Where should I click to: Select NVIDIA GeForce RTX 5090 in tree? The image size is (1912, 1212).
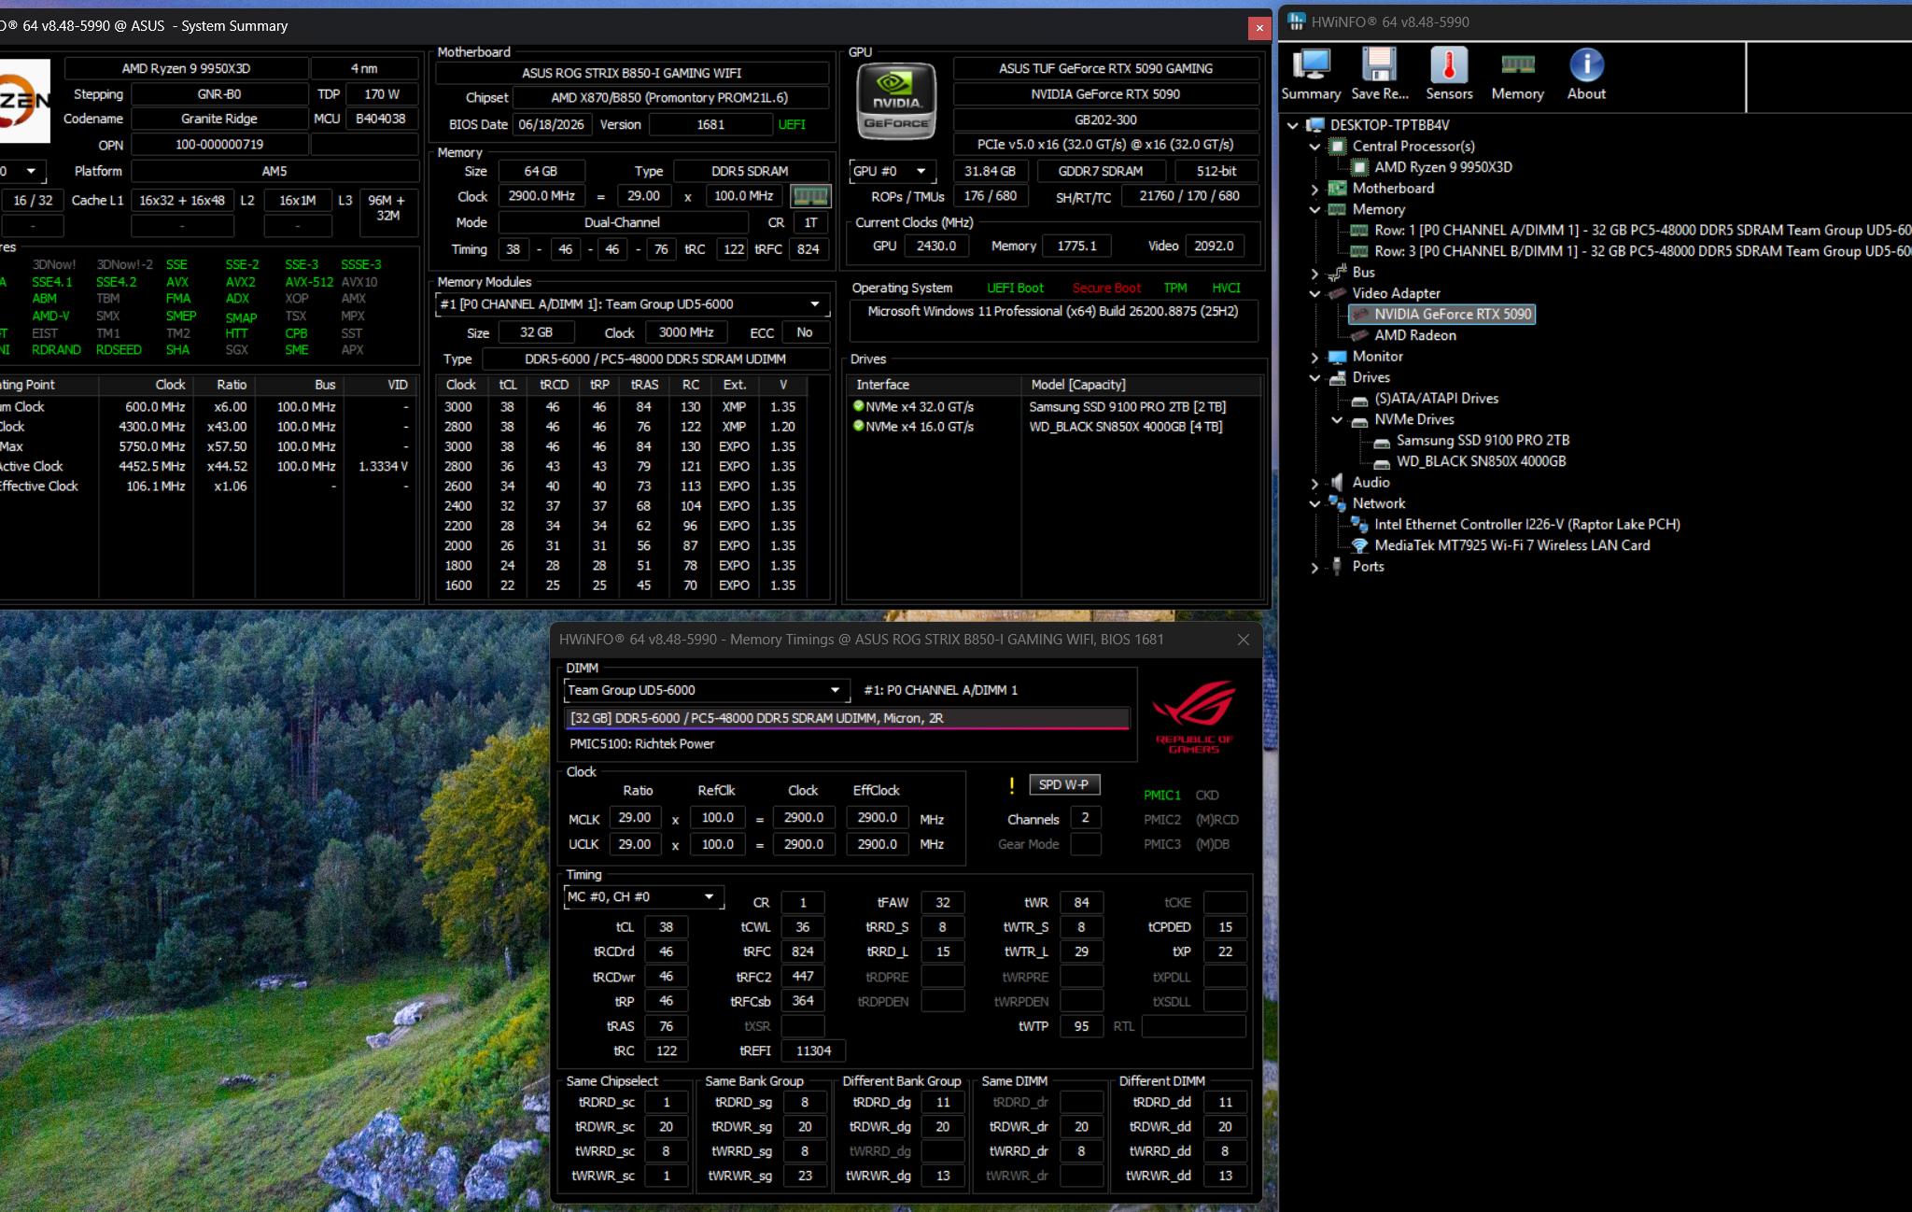click(1453, 315)
